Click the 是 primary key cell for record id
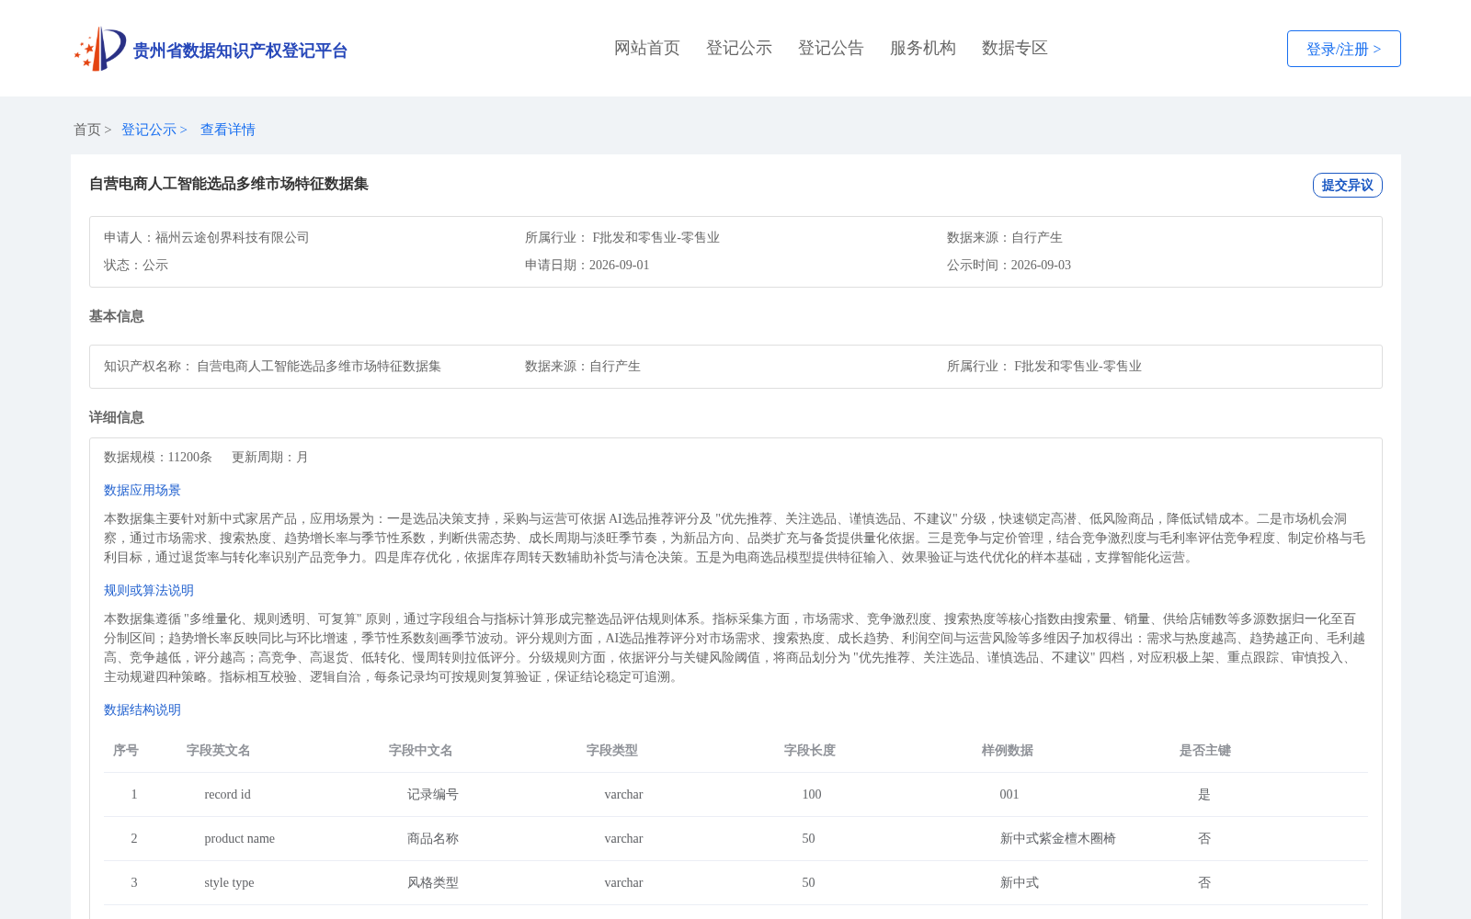1471x919 pixels. (x=1204, y=794)
